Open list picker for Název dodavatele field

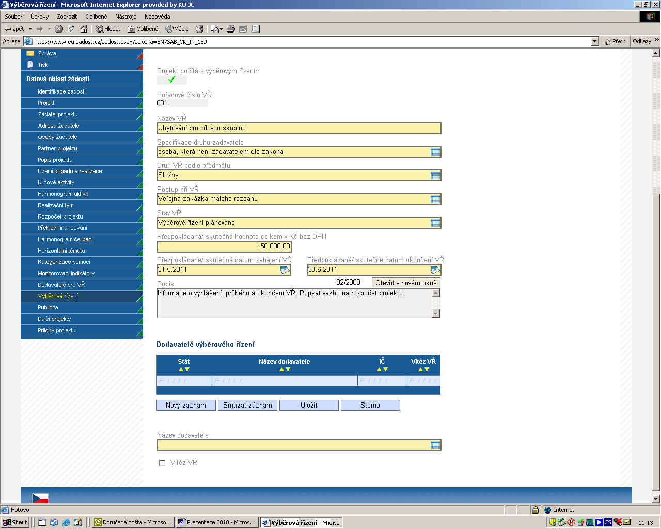435,445
